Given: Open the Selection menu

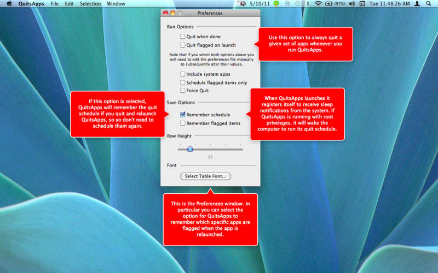Looking at the screenshot, I should [x=90, y=4].
